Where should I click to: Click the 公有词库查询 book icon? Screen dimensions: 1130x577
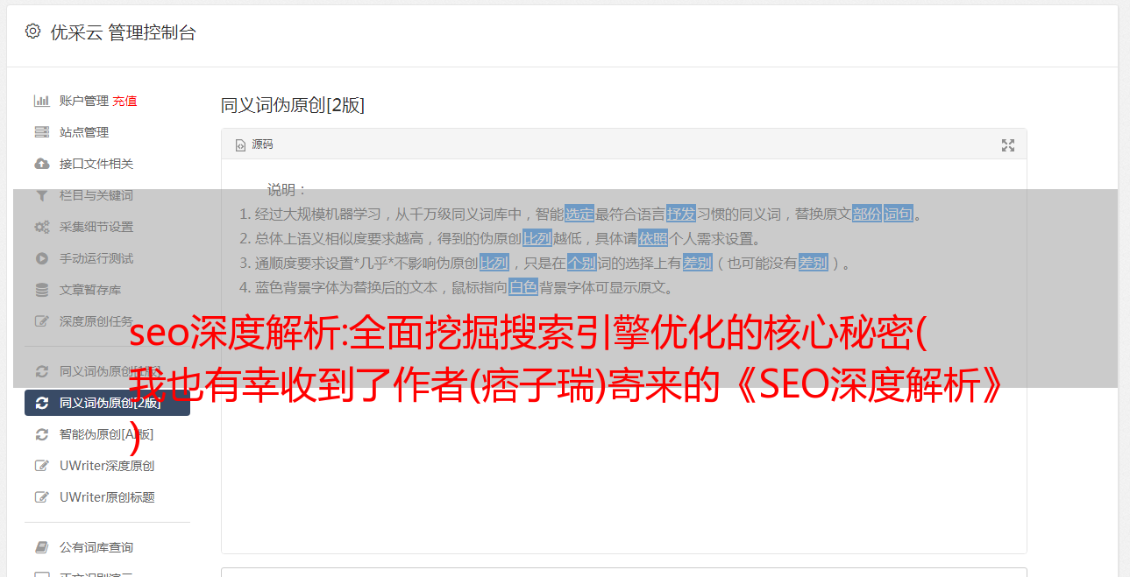(x=41, y=547)
